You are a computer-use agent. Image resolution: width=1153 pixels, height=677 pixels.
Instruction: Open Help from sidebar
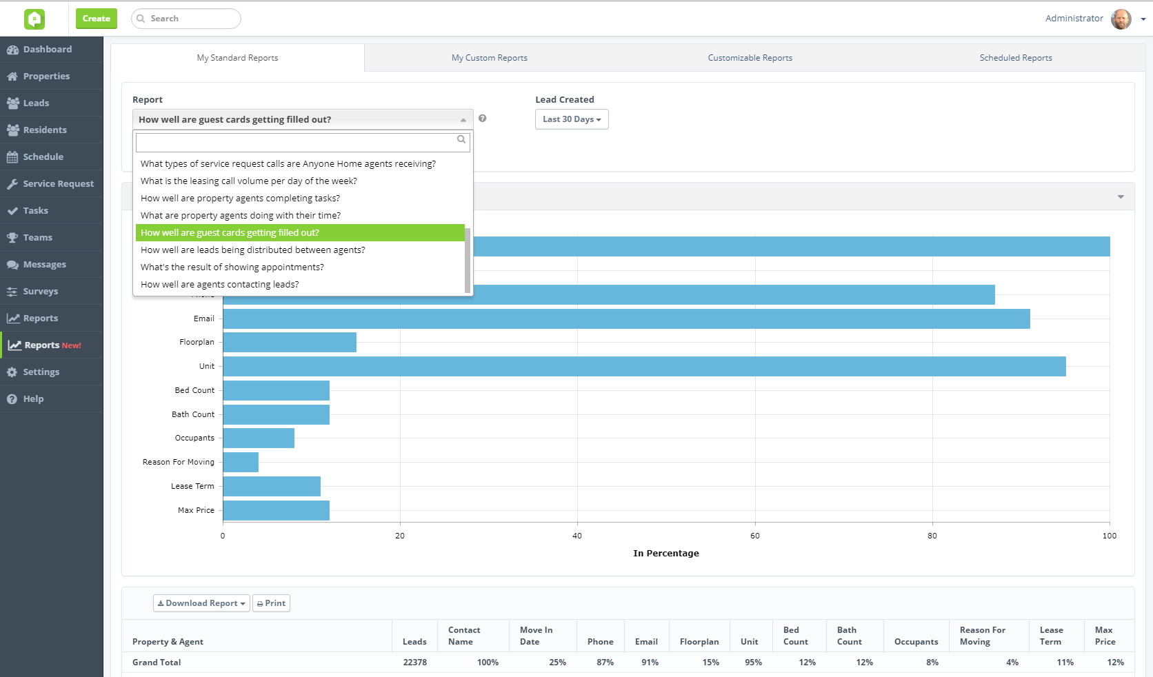pos(52,399)
